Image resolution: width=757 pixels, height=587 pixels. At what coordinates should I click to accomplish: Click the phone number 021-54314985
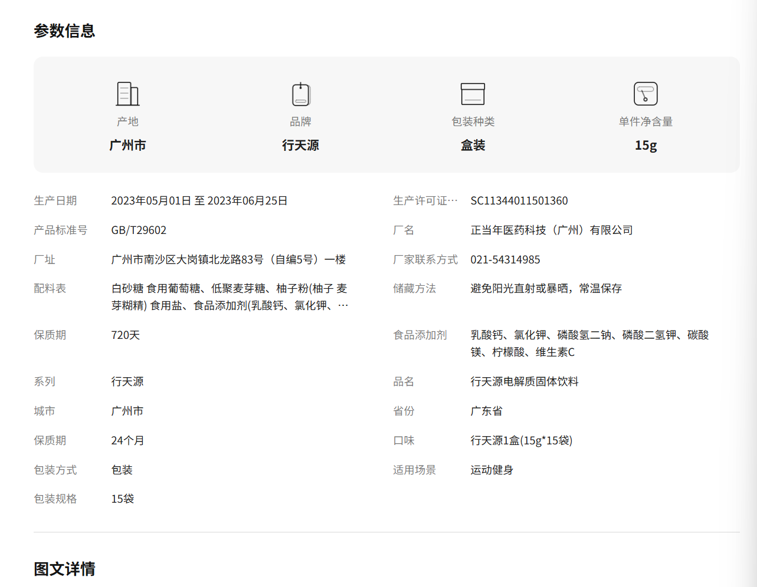(x=505, y=260)
